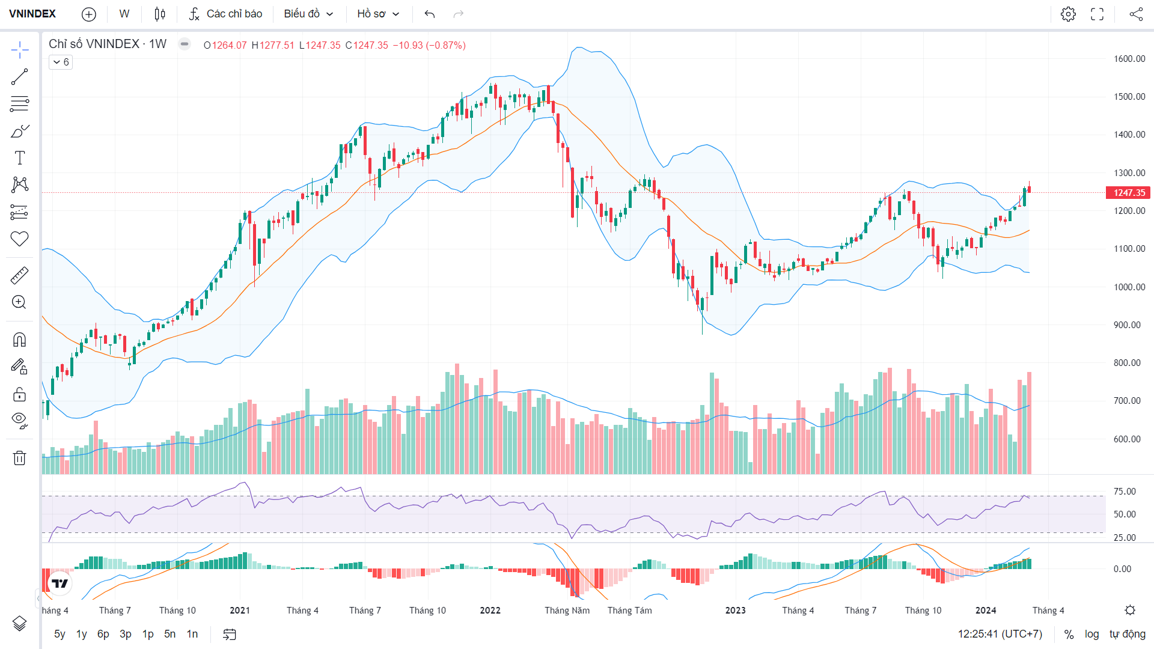Toggle log scale mode
Screen dimensions: 1154x649
[1091, 634]
